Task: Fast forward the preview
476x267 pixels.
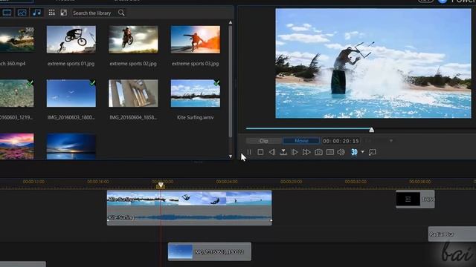Action: (306, 152)
